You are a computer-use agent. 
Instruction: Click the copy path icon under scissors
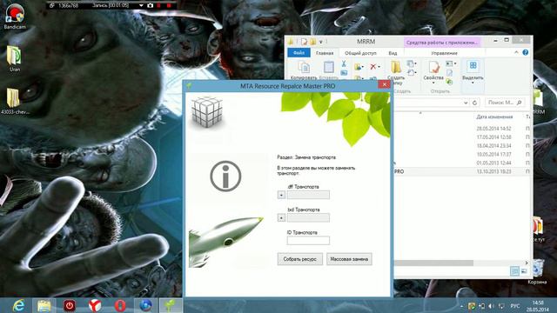click(x=344, y=73)
